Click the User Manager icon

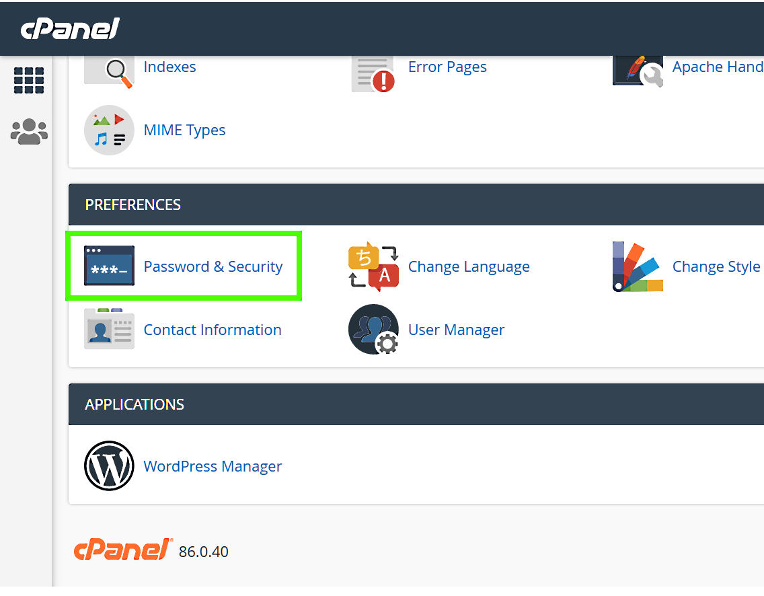(373, 330)
